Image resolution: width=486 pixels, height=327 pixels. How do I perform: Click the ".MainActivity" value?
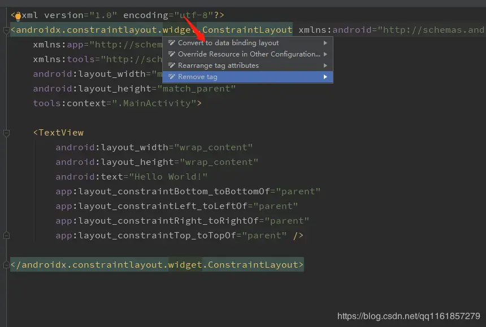tap(154, 103)
